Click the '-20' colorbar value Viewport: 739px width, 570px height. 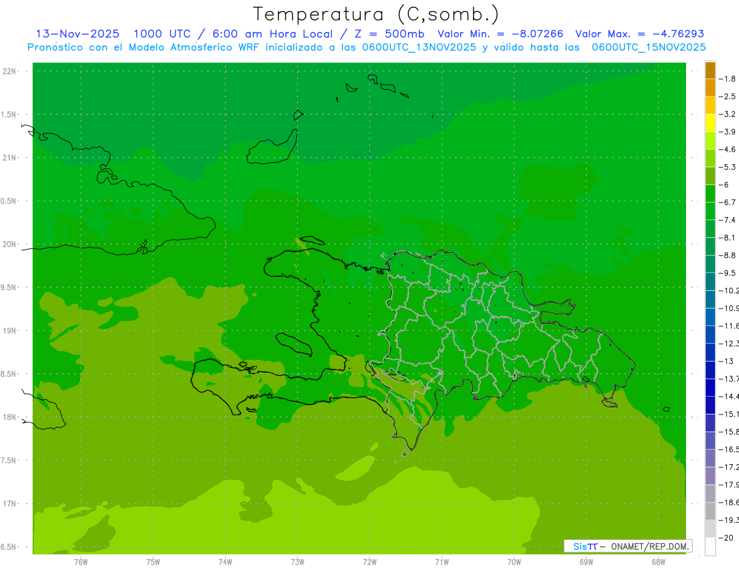727,538
